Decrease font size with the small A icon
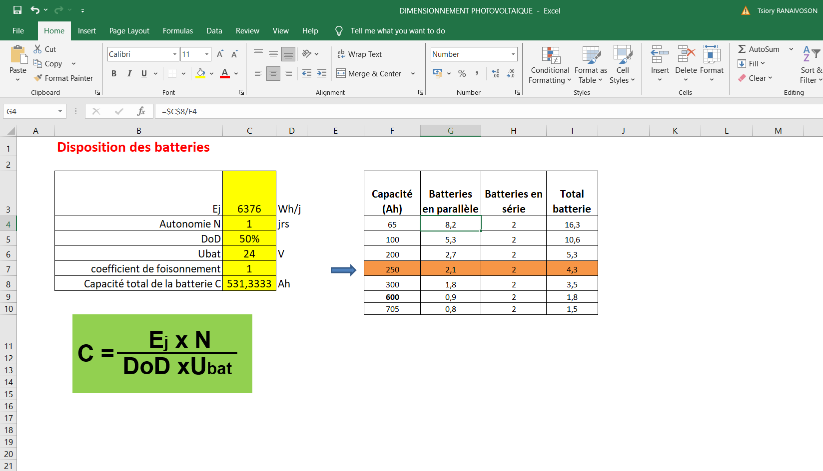Image resolution: width=823 pixels, height=471 pixels. click(234, 54)
